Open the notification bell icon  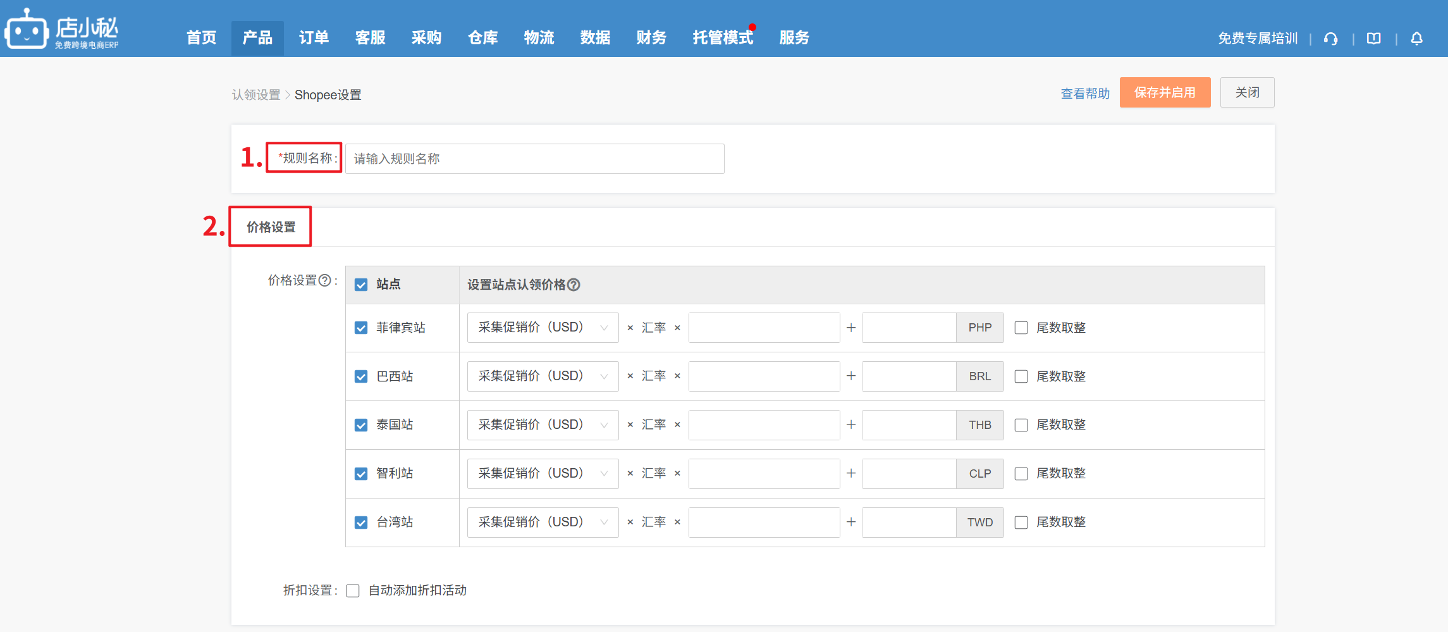click(1416, 39)
